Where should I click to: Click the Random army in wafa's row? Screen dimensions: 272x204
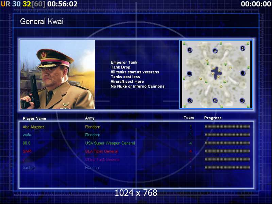(x=92, y=135)
